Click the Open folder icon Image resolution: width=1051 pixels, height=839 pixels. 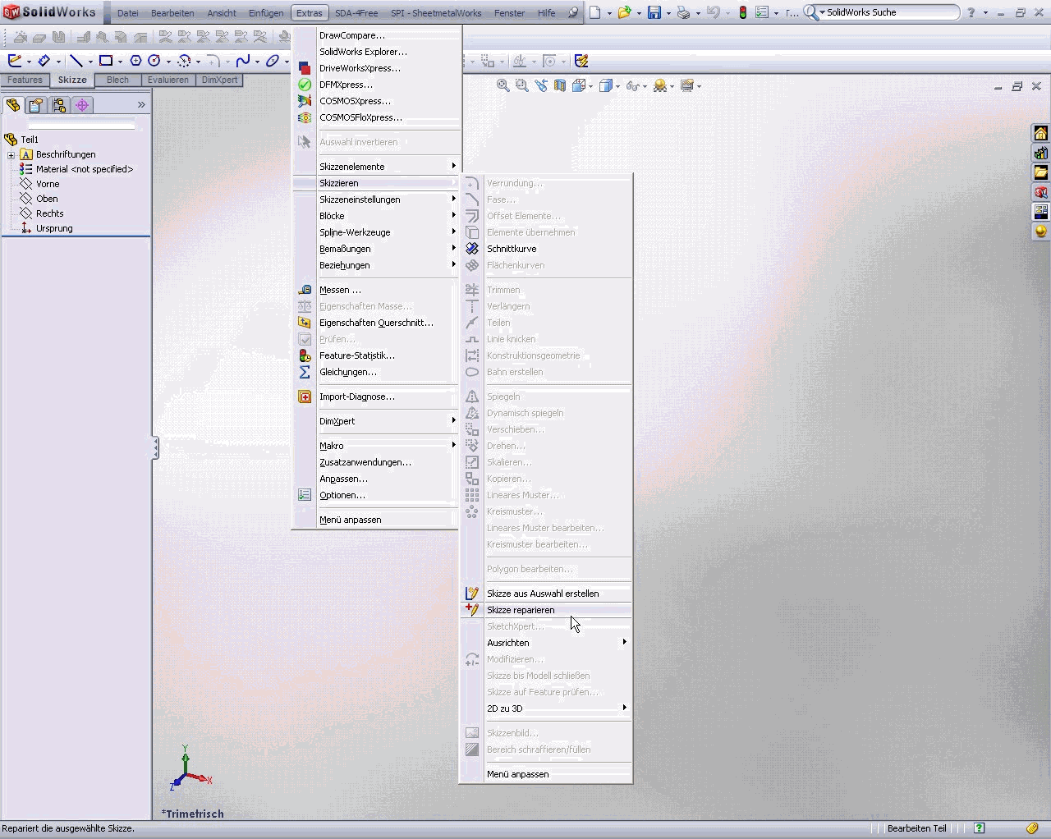625,12
